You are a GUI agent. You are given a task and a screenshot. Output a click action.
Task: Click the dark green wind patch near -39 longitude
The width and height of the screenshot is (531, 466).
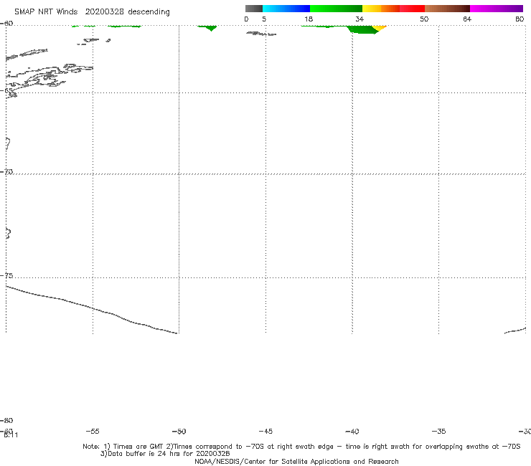pos(362,30)
